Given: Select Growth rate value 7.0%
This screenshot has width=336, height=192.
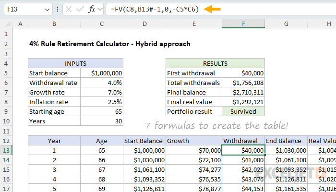Looking at the screenshot, I should 102,92.
